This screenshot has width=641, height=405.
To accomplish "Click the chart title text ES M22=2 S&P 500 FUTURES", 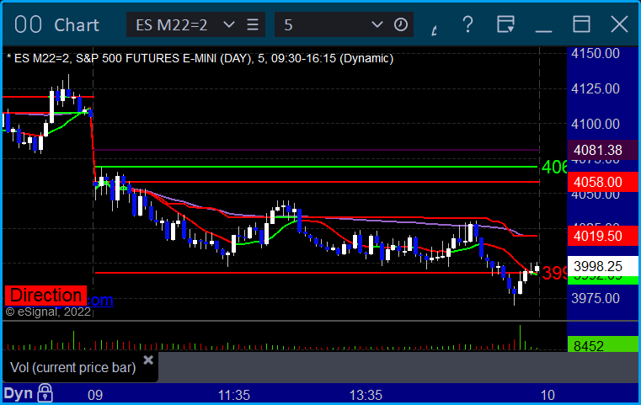I will tap(200, 58).
